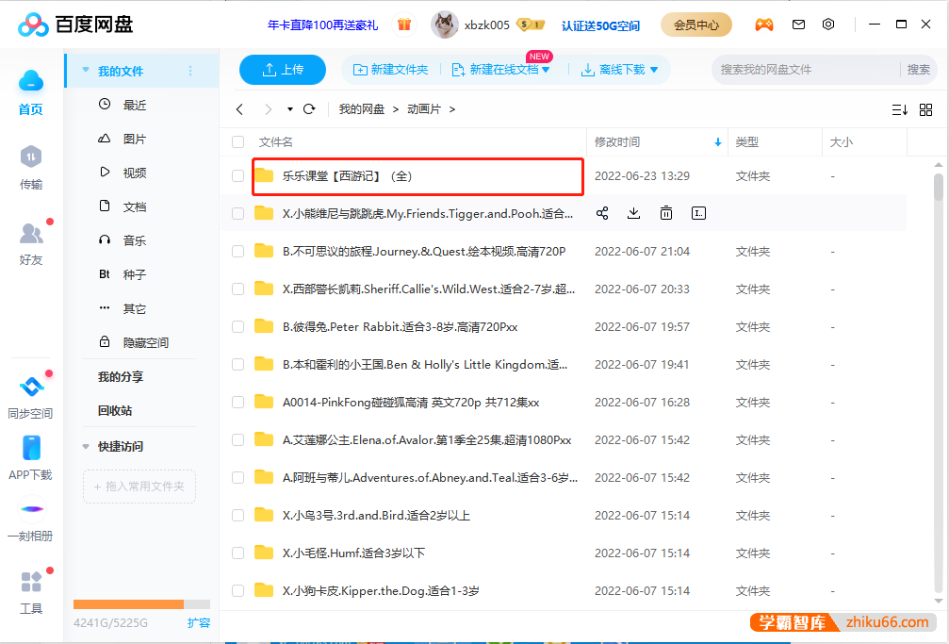Screen dimensions: 949x644
Task: Open the 工具 tools panel
Action: coord(31,592)
